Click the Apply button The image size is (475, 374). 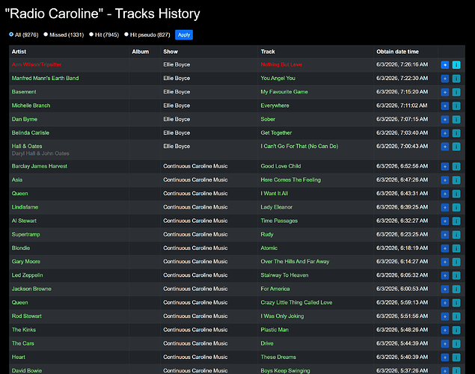(x=184, y=35)
